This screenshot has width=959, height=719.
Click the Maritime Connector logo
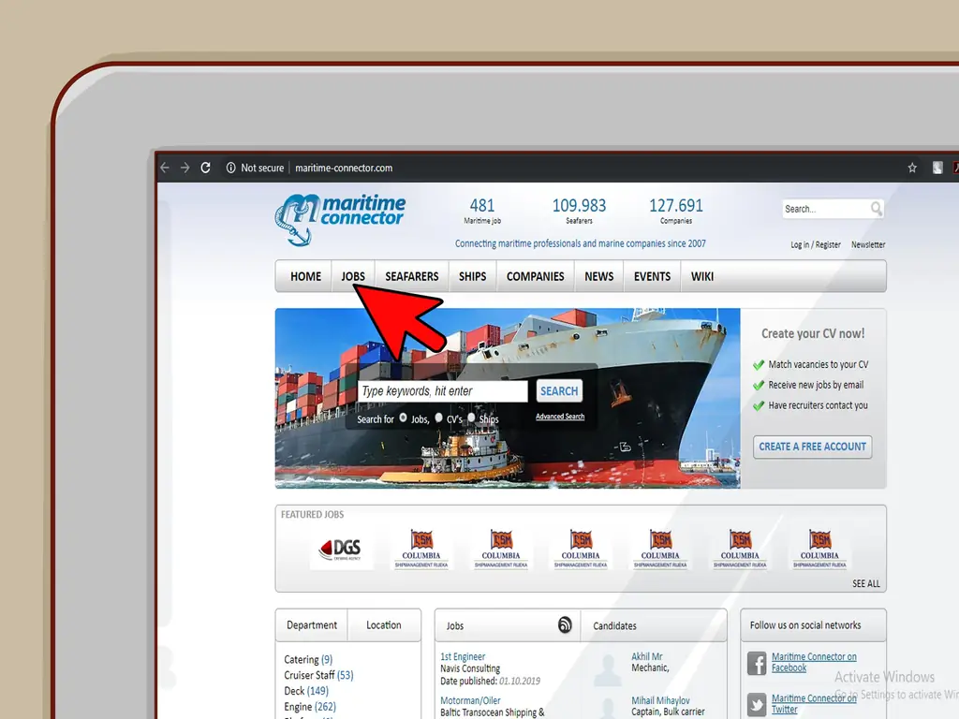tap(341, 218)
